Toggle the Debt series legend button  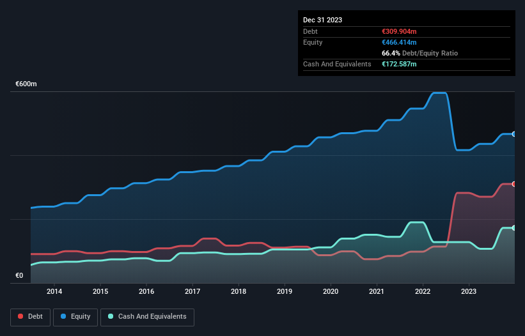tap(31, 317)
